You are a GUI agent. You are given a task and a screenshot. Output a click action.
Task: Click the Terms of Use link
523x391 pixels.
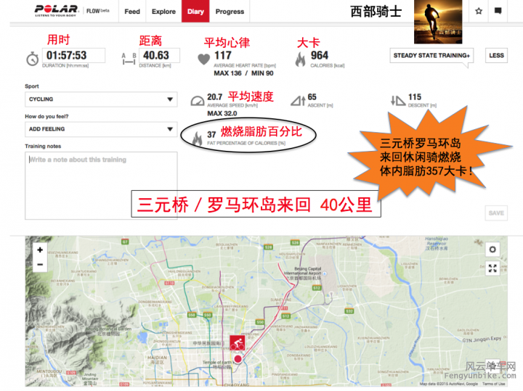(x=494, y=384)
